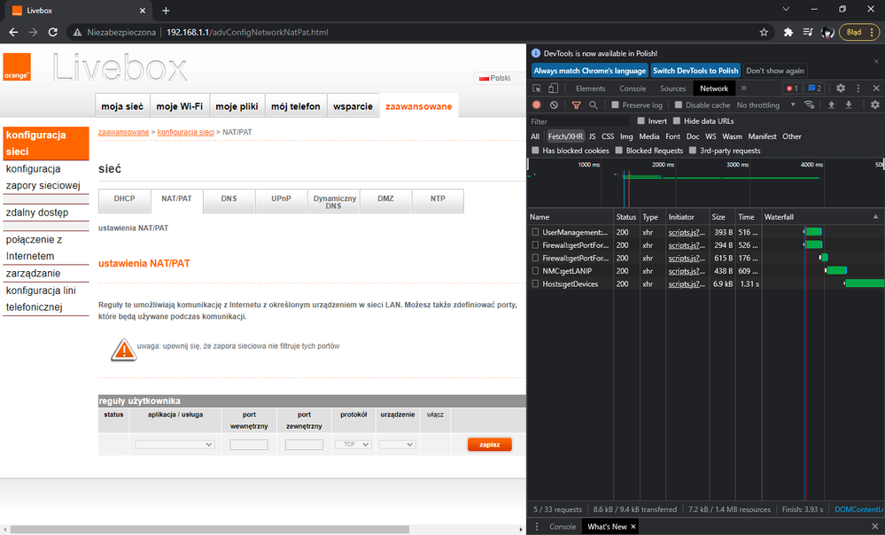Viewport: 885px width, 535px height.
Task: Click the red filter funnel icon
Action: click(x=576, y=105)
